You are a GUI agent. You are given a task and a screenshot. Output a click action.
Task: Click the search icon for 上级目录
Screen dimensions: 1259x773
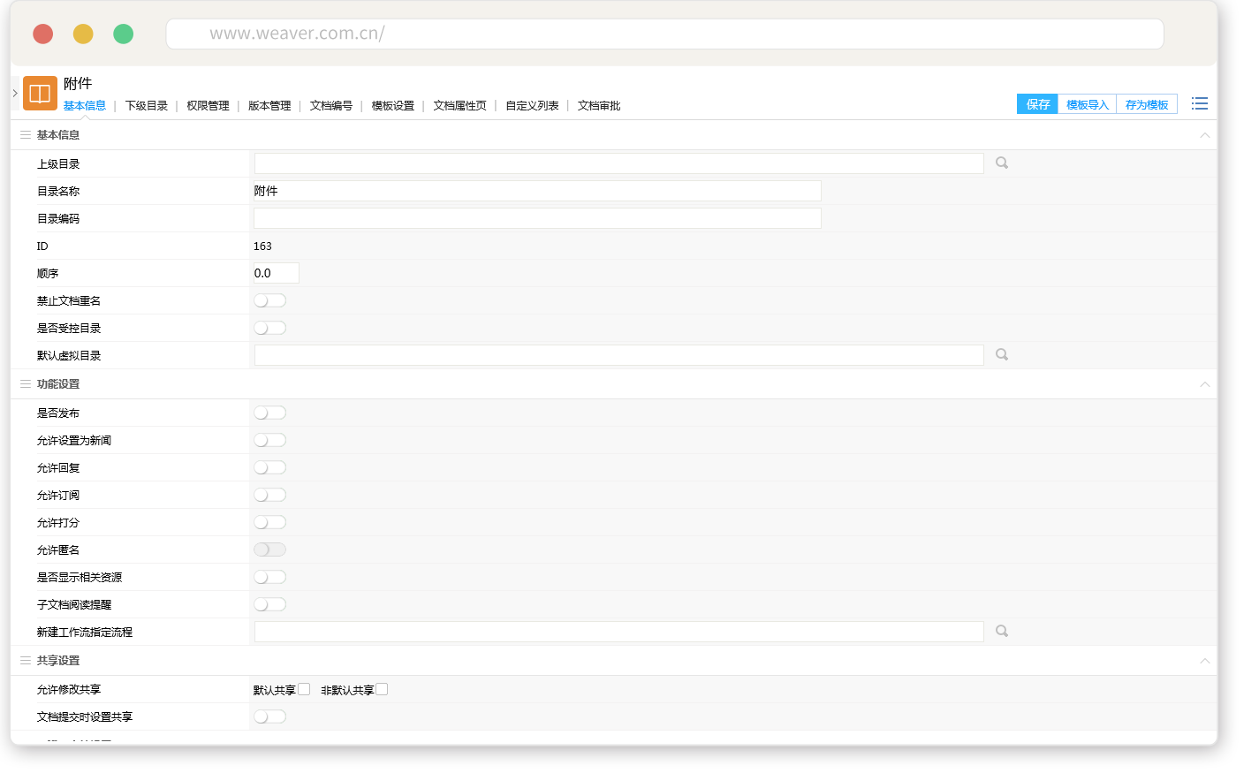pyautogui.click(x=1002, y=163)
